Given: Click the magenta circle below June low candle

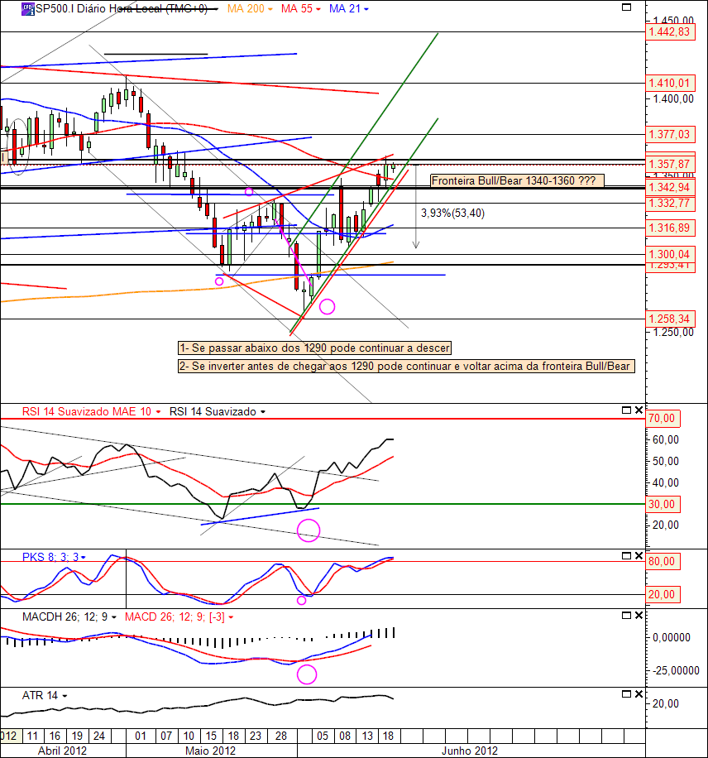Looking at the screenshot, I should point(328,306).
